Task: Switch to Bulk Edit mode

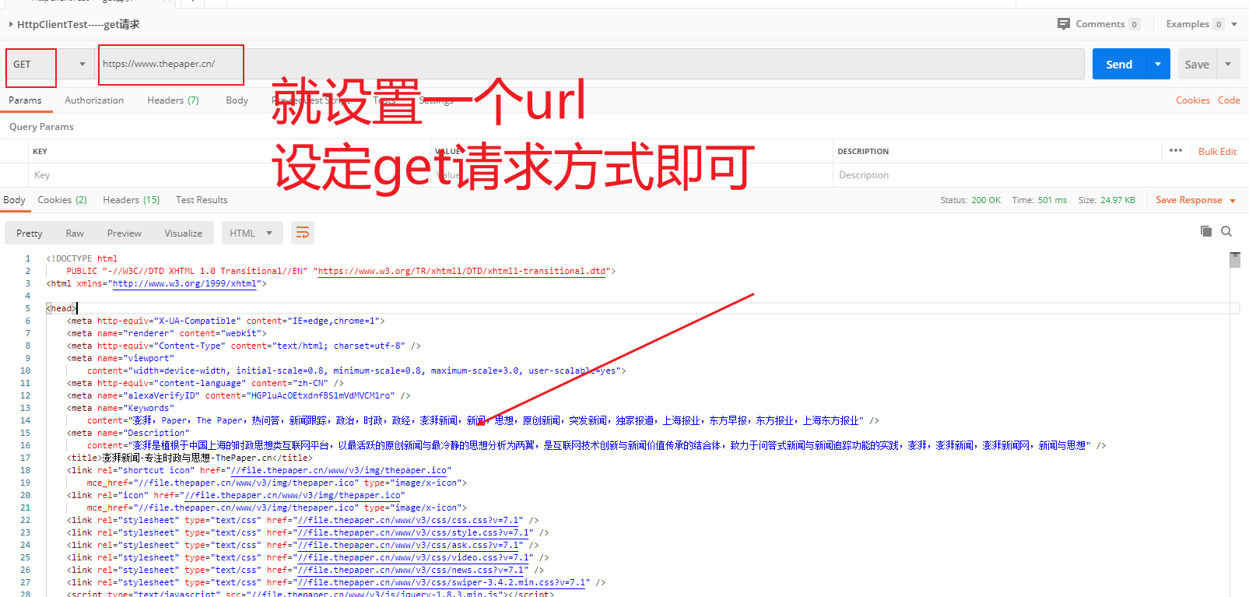Action: pos(1217,152)
